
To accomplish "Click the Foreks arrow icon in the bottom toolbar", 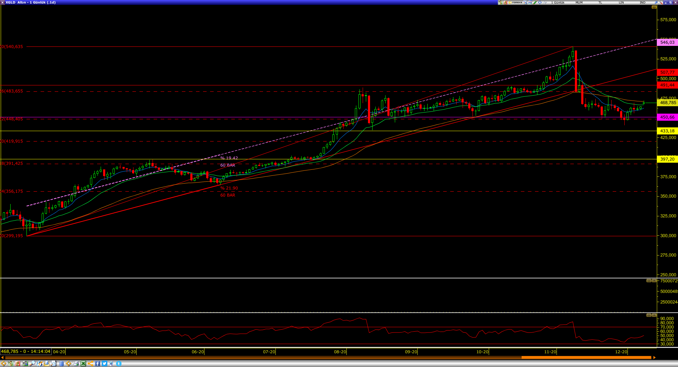I will (3, 363).
